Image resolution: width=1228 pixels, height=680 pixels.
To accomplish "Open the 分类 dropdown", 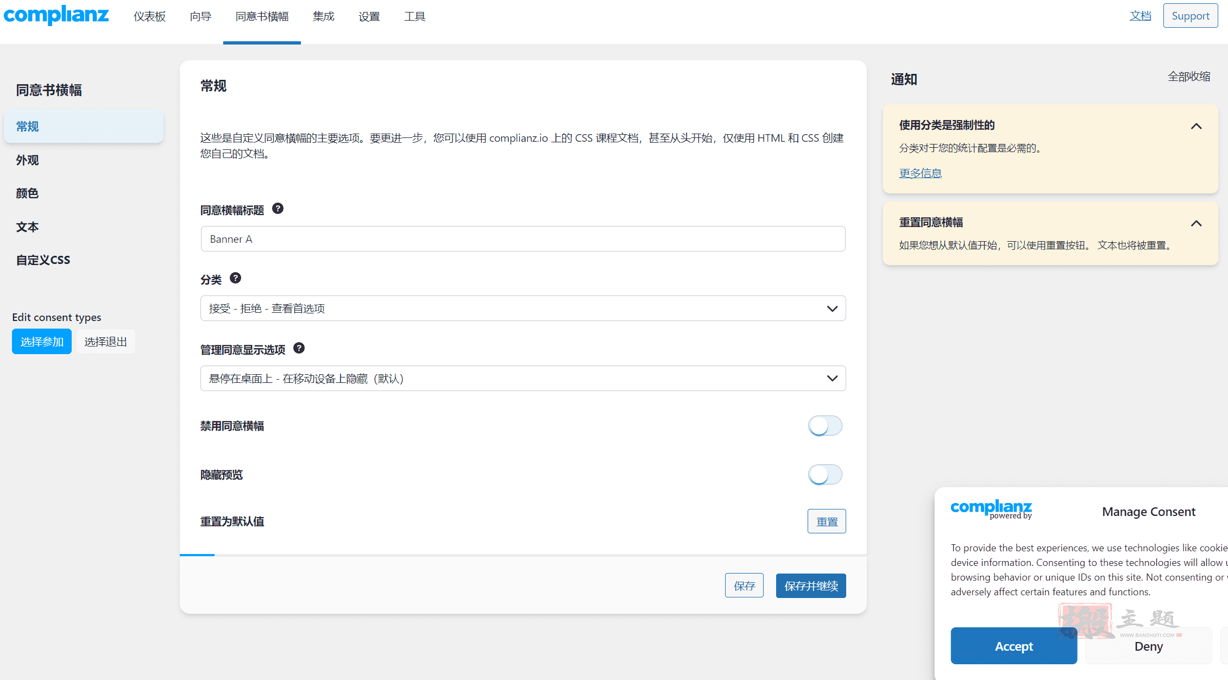I will (523, 308).
